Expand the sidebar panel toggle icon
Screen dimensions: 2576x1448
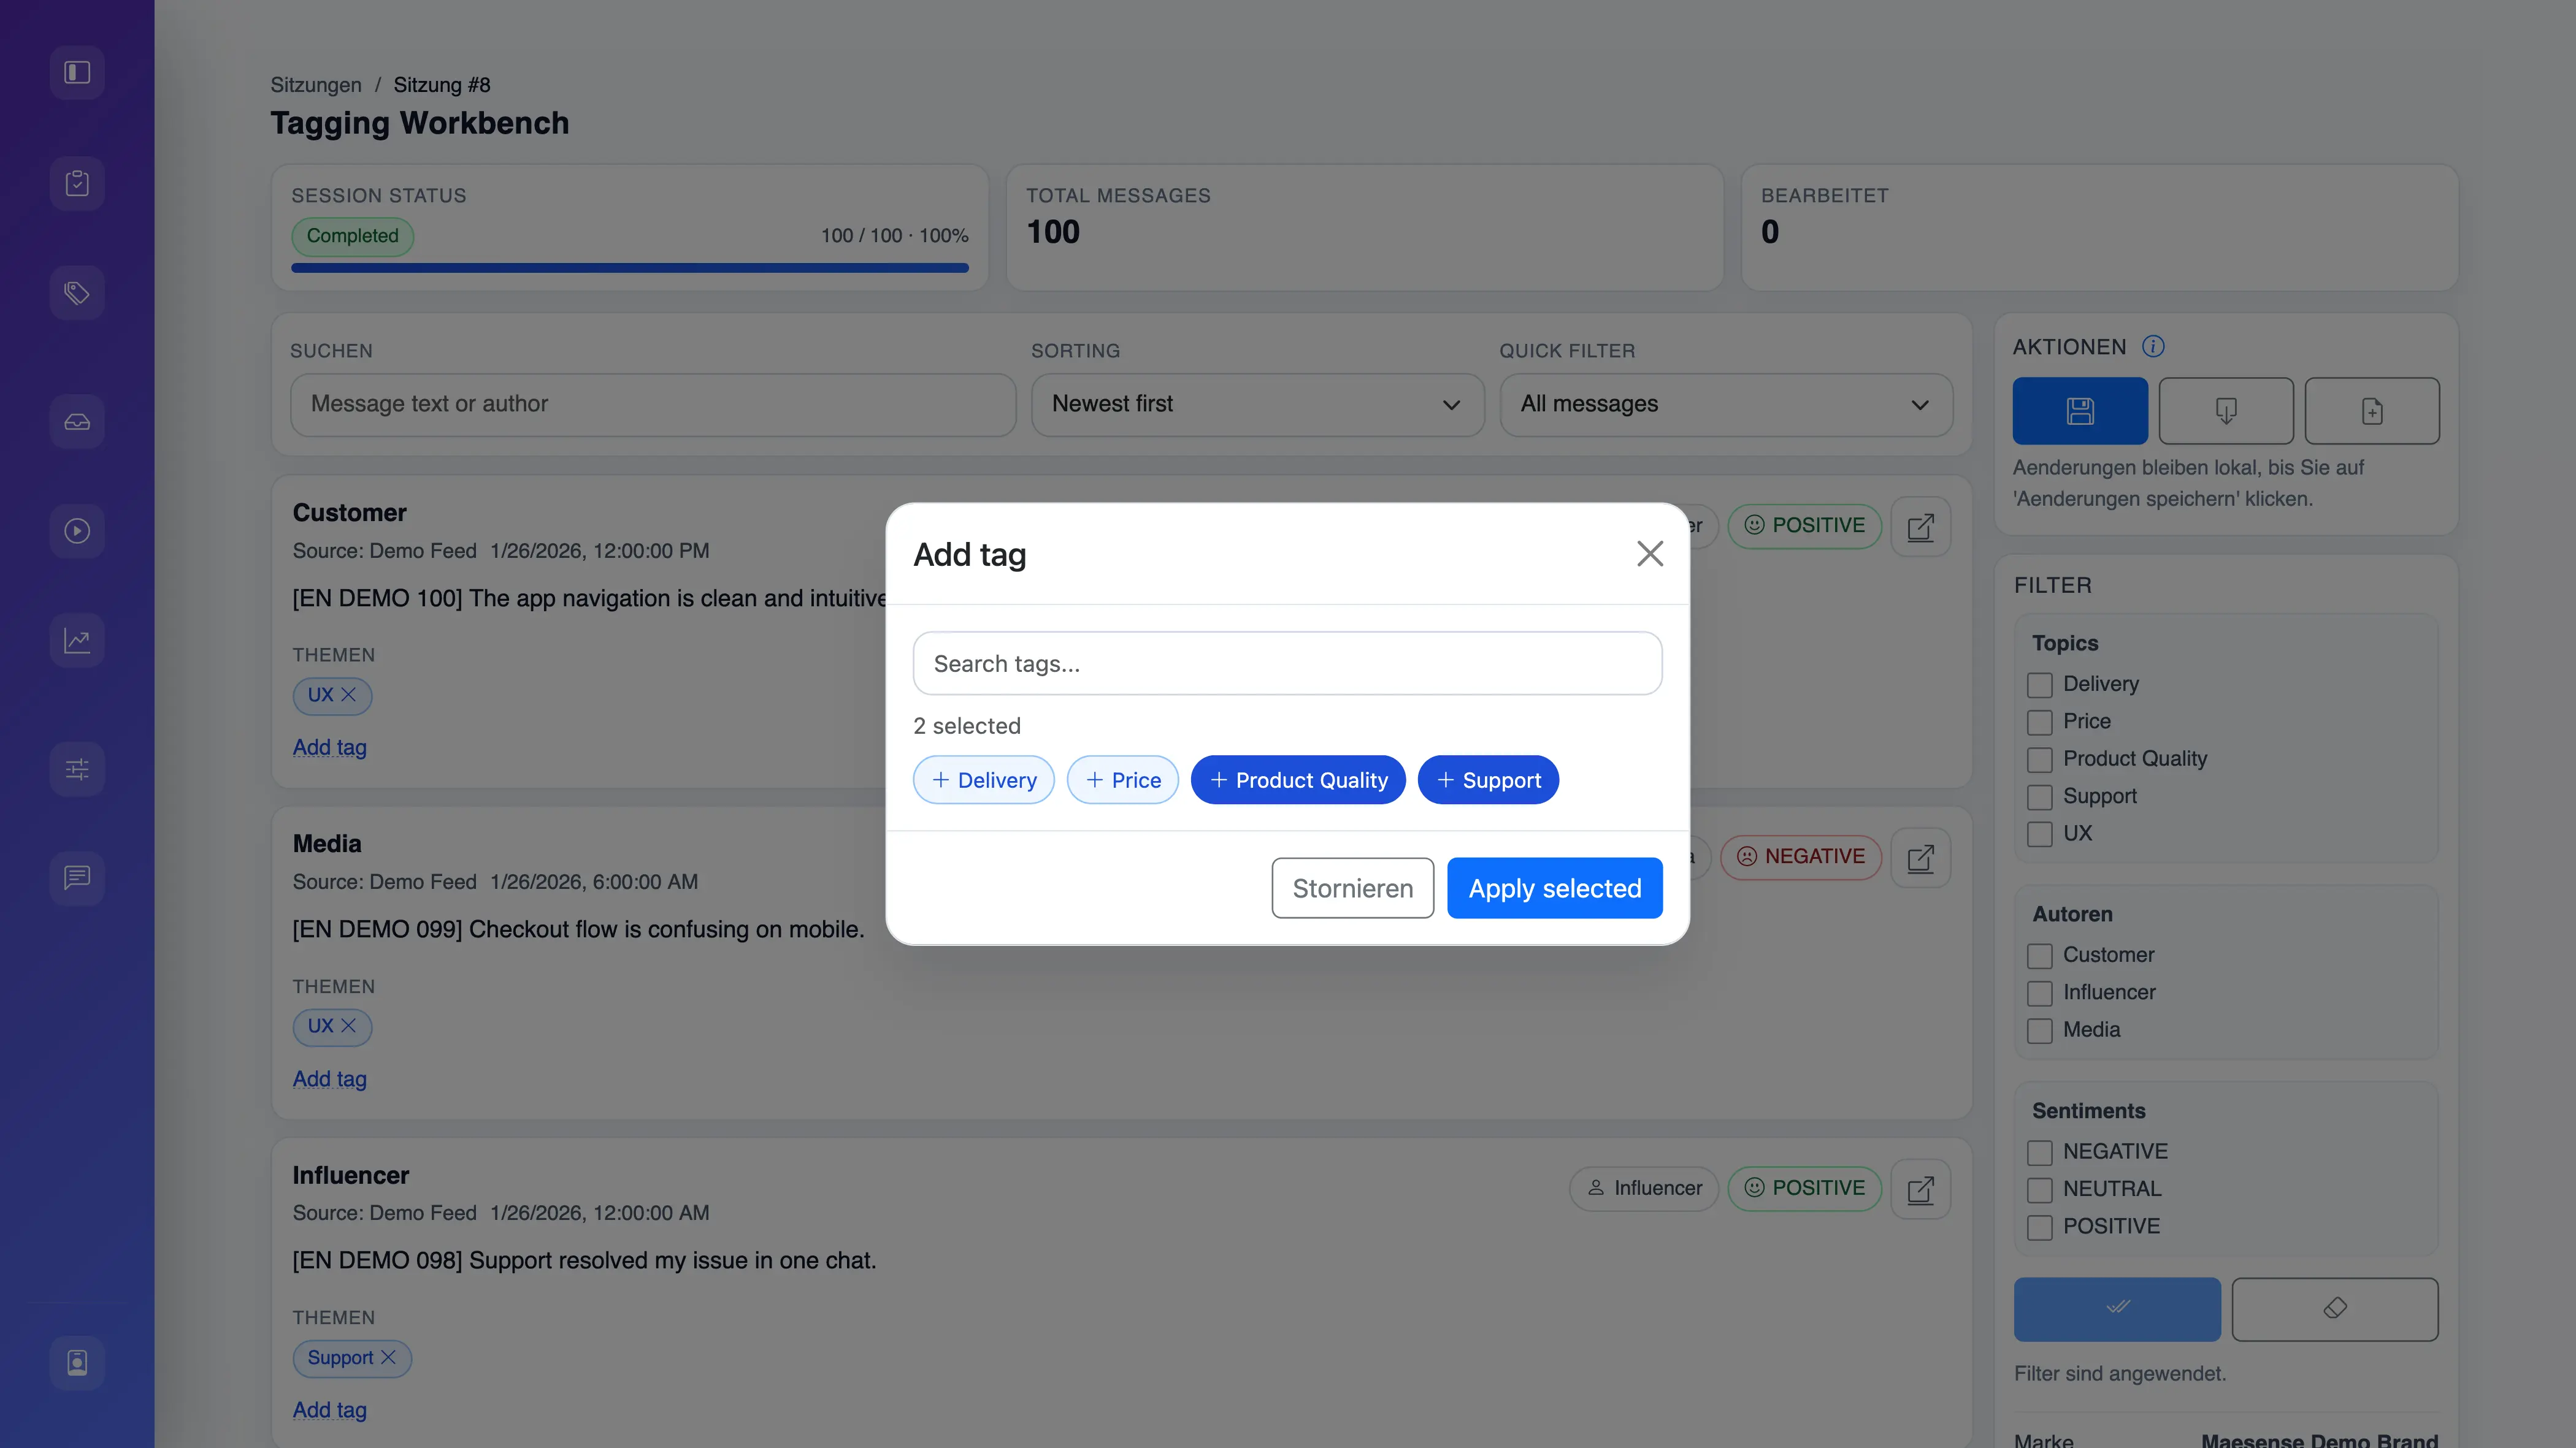tap(77, 71)
